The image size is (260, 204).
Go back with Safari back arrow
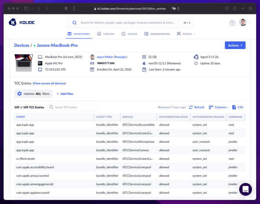tap(39, 9)
